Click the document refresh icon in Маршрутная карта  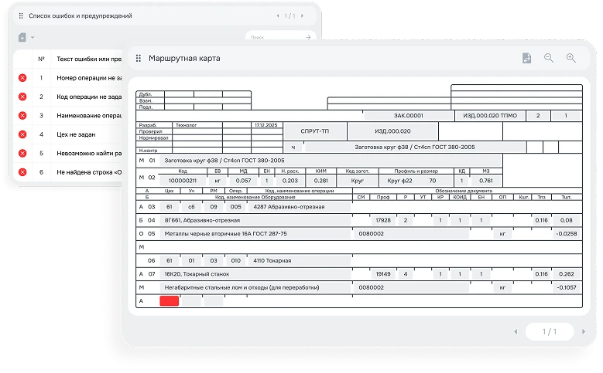[x=526, y=58]
